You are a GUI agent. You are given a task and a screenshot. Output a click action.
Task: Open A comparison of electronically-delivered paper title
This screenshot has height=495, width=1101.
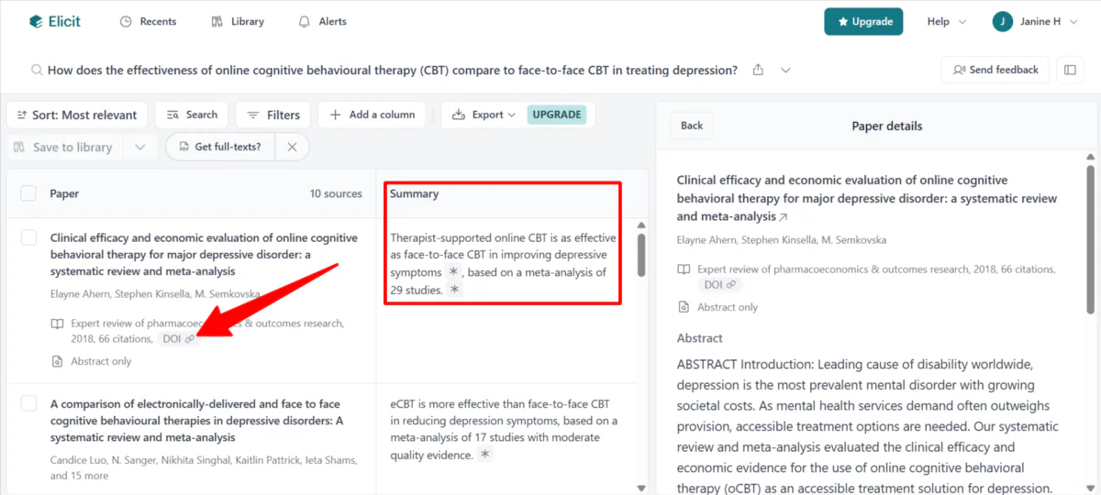click(x=196, y=421)
